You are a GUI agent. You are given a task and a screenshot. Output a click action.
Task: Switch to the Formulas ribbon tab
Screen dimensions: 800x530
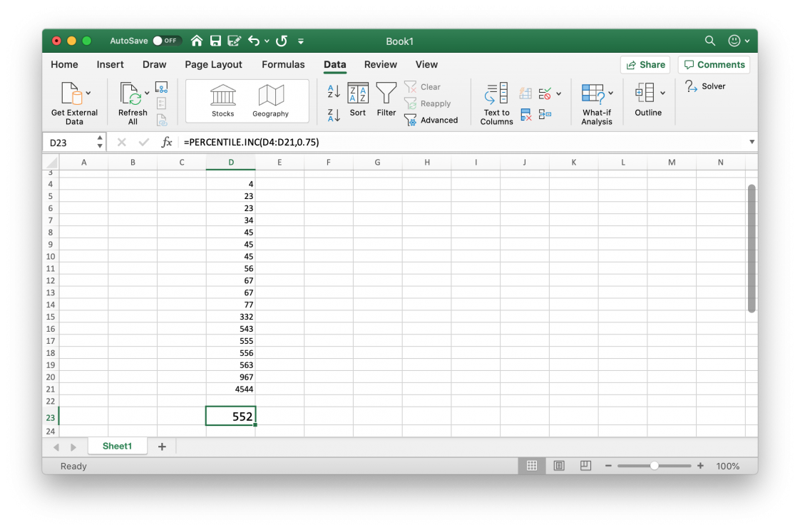283,64
